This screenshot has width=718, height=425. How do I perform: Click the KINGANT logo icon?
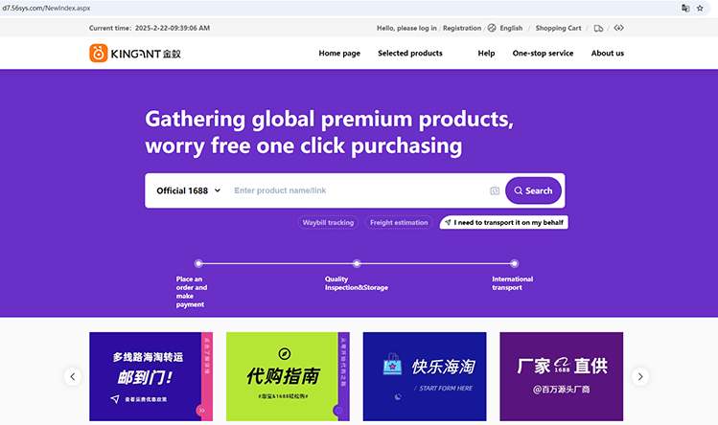click(99, 53)
